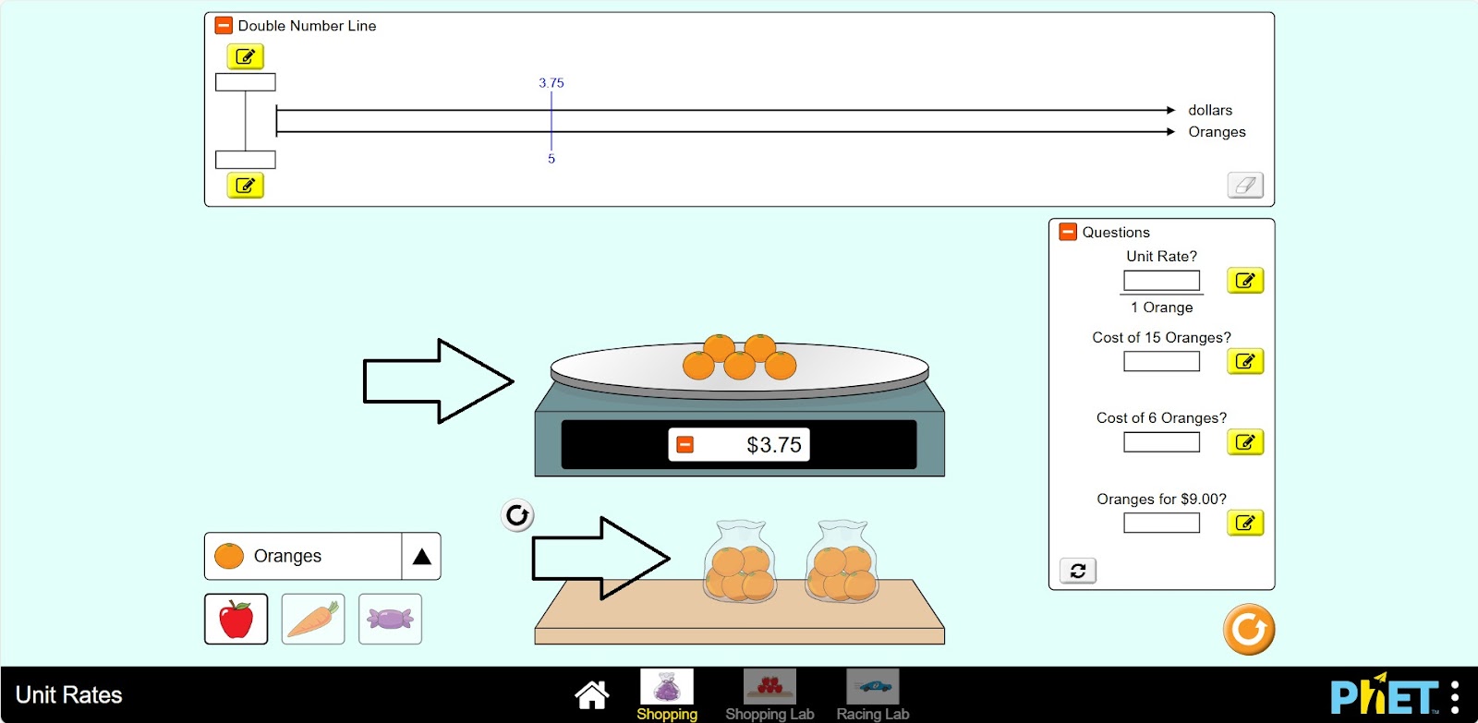
Task: Select the apple fruit scene
Action: click(236, 619)
